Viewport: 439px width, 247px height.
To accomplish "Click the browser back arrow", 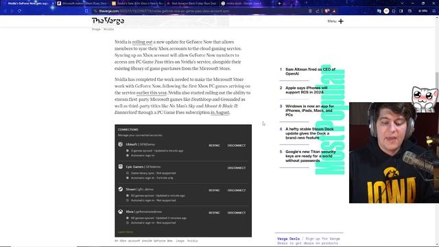I will coord(5,11).
